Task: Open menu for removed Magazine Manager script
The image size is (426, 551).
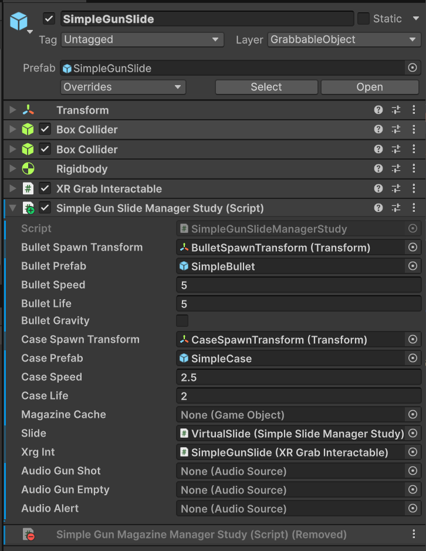Action: point(414,535)
